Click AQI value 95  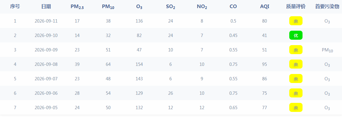[265, 64]
